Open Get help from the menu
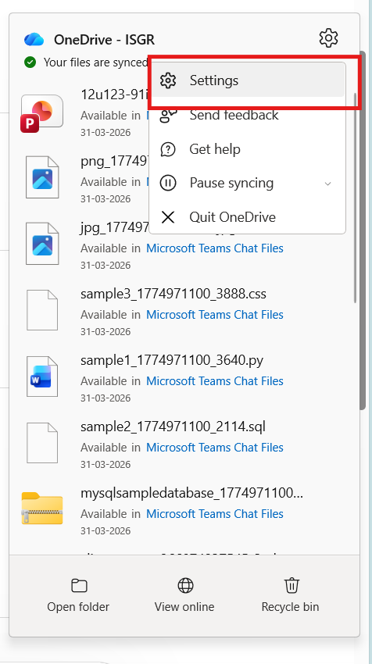The width and height of the screenshot is (372, 664). 249,149
